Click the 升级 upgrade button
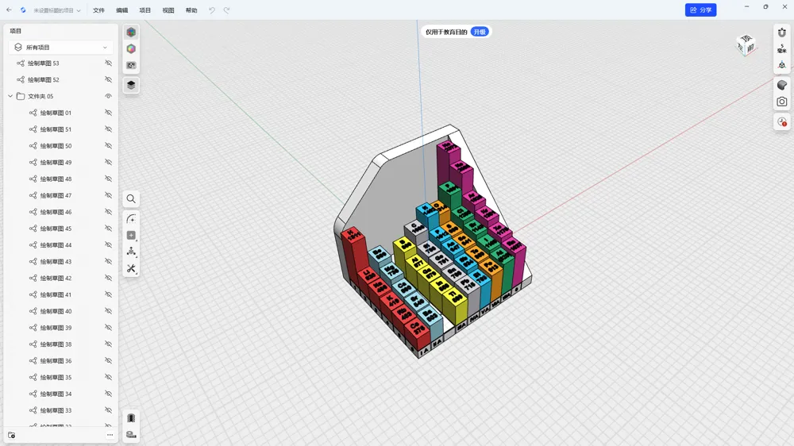The height and width of the screenshot is (446, 794). point(480,32)
